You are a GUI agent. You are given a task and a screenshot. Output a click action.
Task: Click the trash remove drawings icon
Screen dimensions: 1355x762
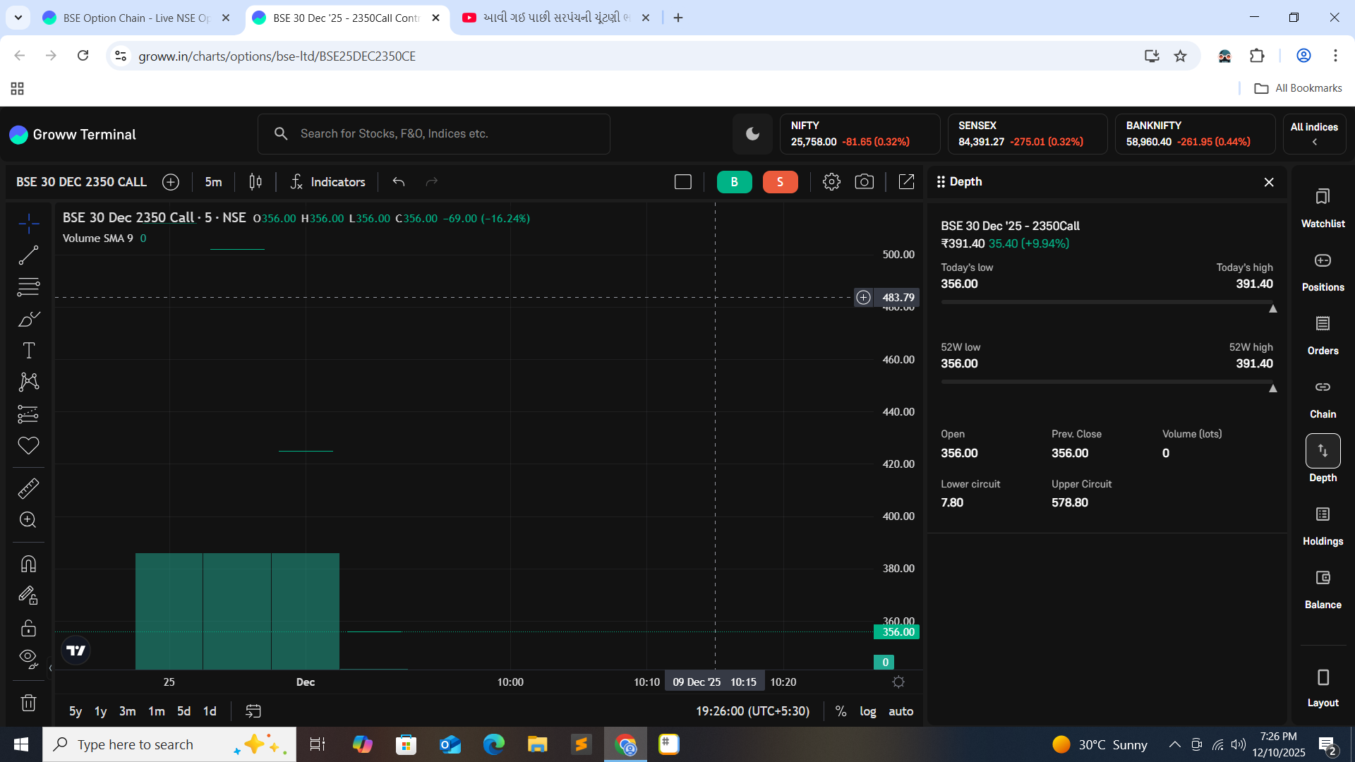pos(28,703)
